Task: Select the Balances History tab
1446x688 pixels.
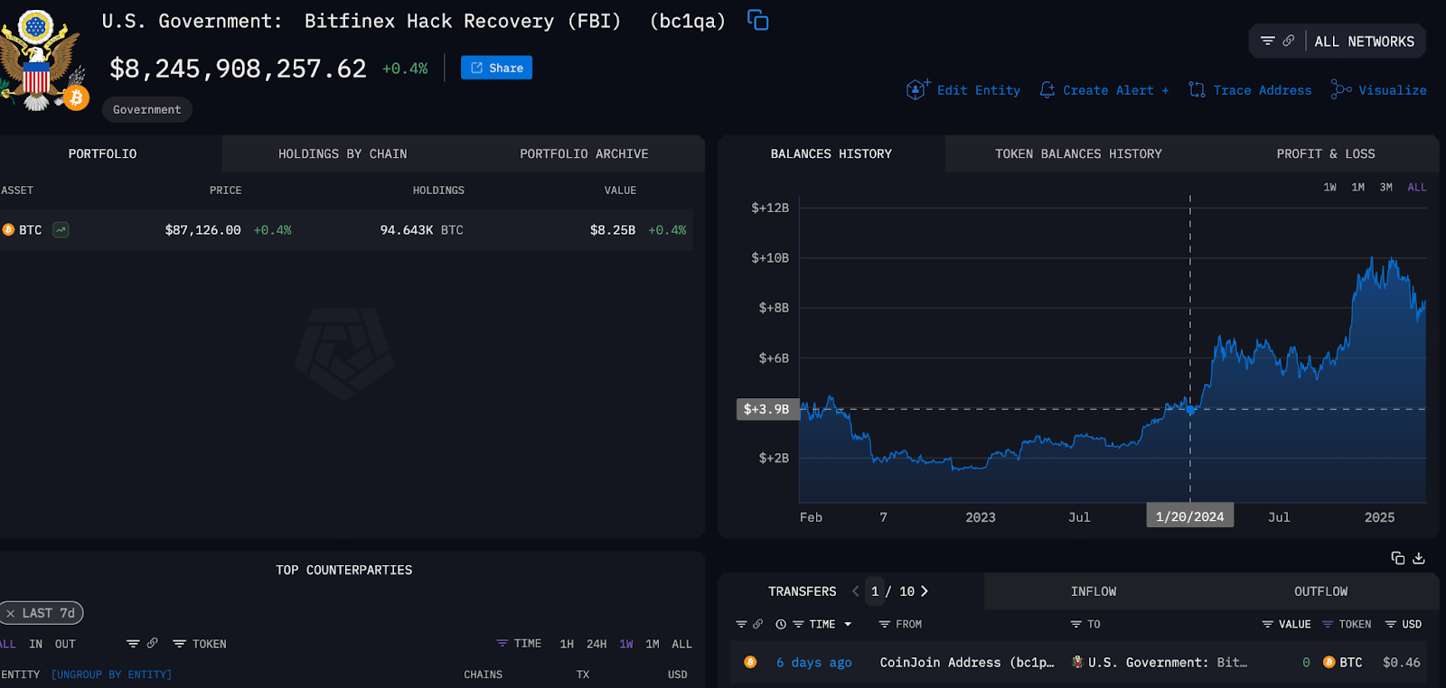Action: coord(831,153)
